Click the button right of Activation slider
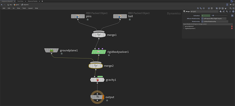Image resolution: width=235 pixels, height=106 pixels. pos(232,16)
